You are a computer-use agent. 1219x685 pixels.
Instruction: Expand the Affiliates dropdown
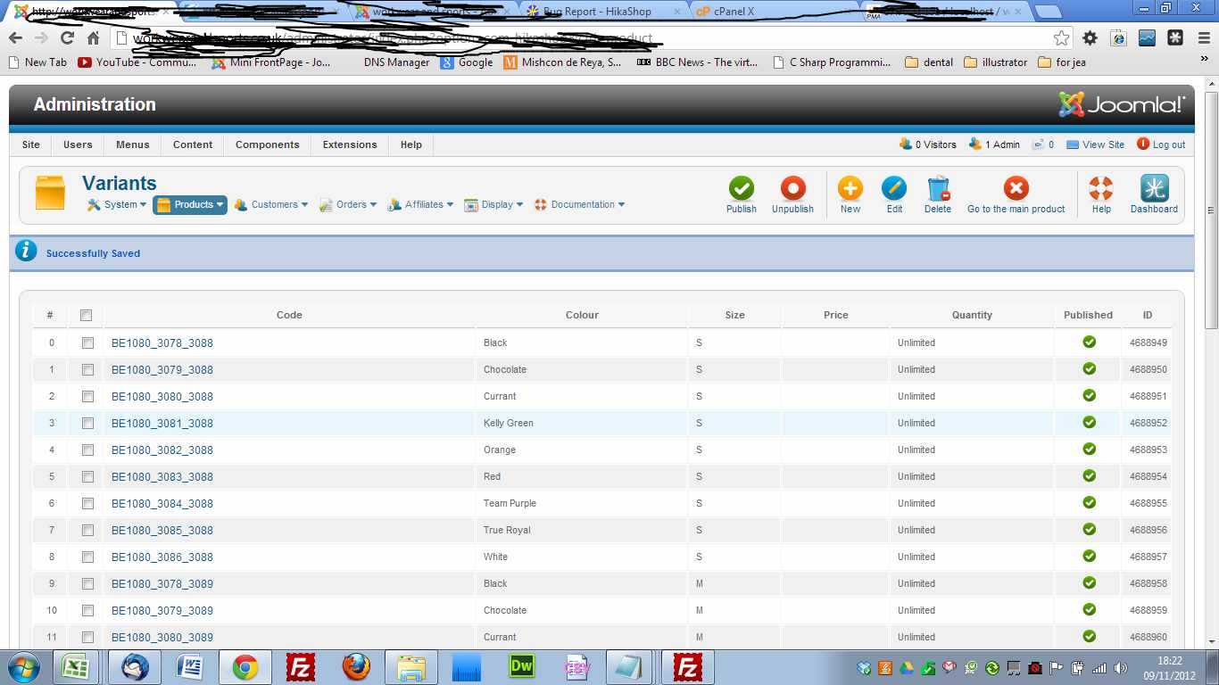[420, 205]
